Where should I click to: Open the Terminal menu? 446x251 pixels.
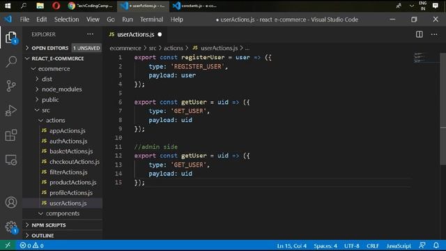pyautogui.click(x=151, y=20)
